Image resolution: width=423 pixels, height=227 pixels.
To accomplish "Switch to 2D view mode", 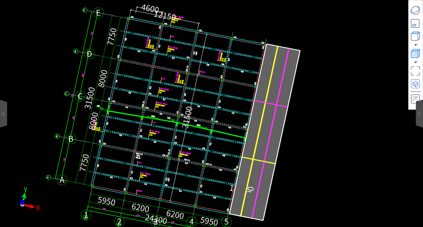I will [415, 24].
